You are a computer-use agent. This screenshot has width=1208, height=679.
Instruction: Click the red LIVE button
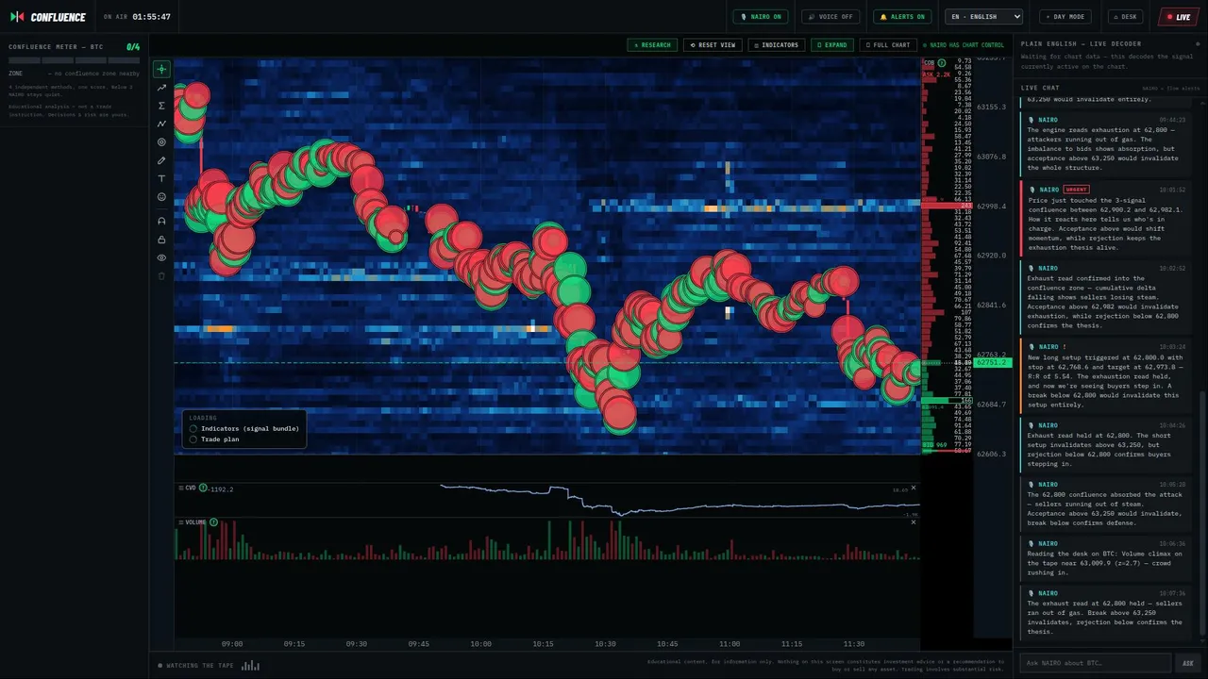pyautogui.click(x=1179, y=16)
